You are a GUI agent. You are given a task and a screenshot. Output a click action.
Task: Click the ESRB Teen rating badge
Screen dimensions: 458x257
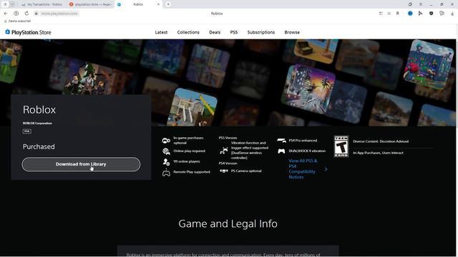point(341,146)
